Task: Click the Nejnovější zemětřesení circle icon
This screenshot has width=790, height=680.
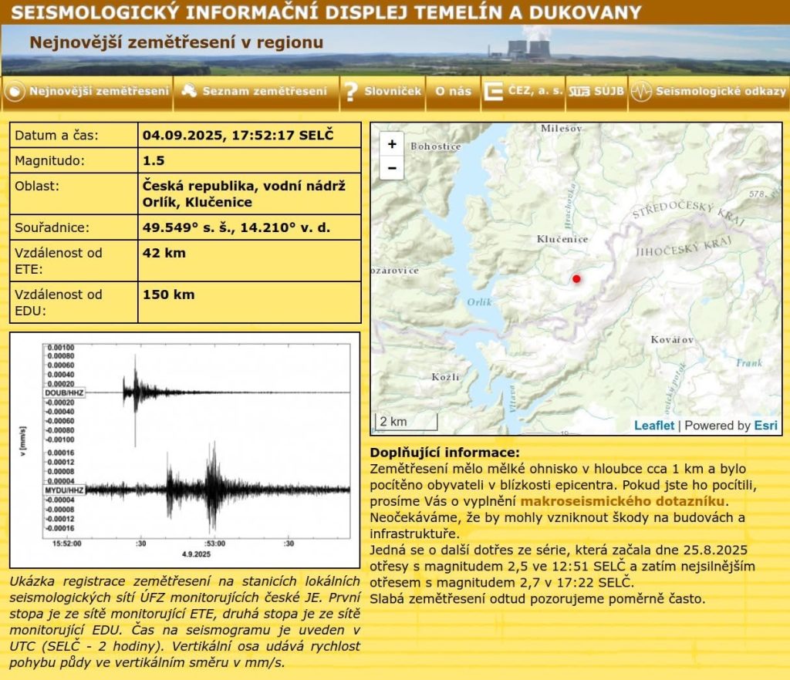Action: (15, 92)
